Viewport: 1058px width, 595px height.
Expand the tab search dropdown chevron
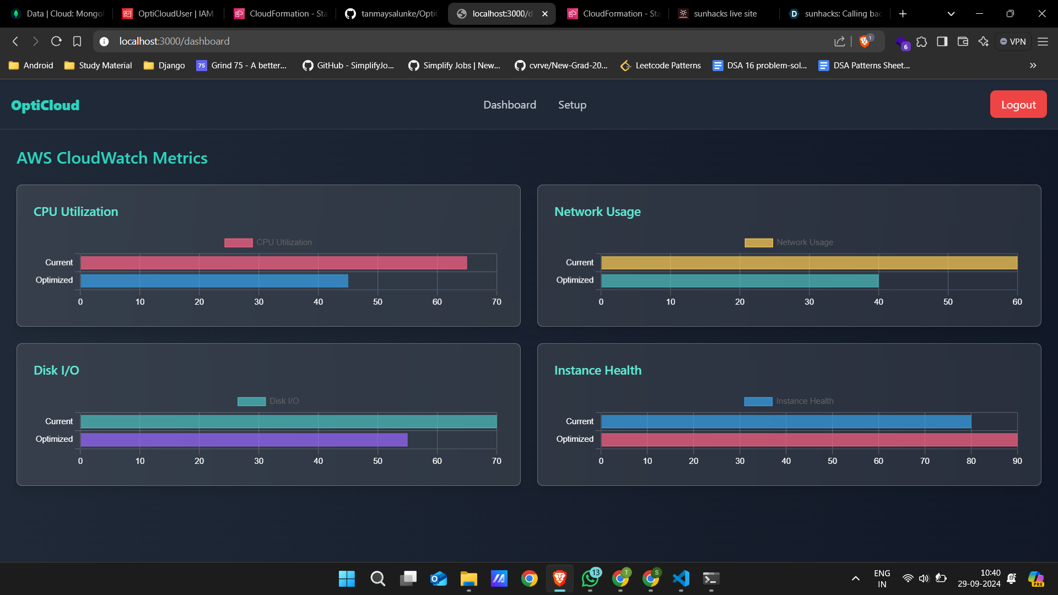[951, 14]
